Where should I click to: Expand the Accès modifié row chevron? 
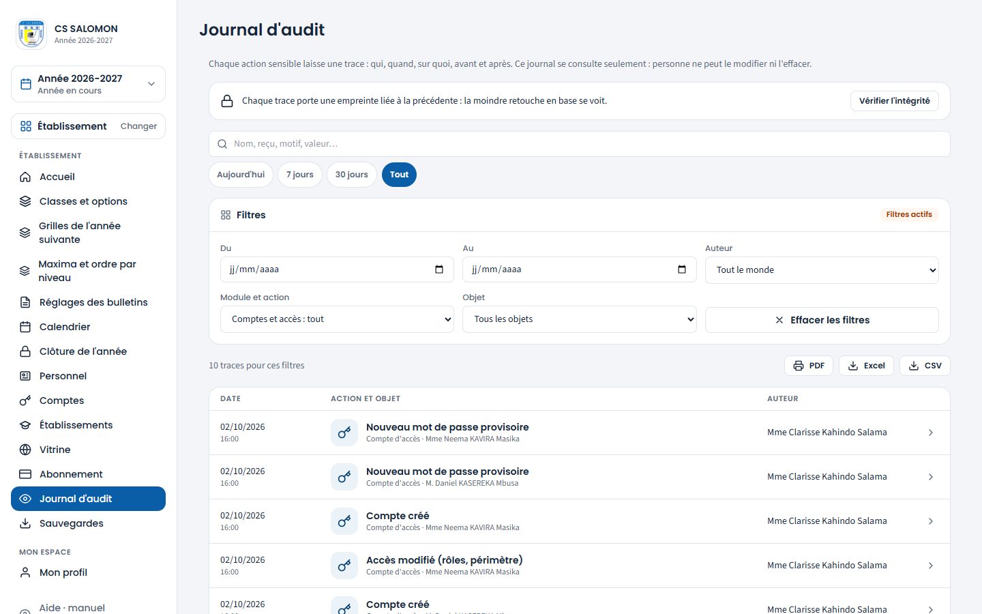pyautogui.click(x=931, y=566)
